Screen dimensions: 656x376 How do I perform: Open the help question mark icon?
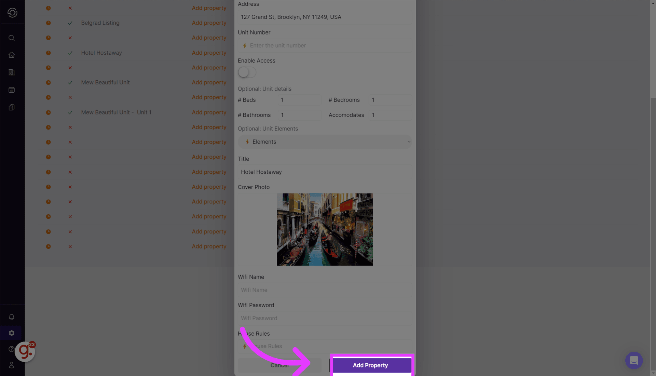(x=12, y=349)
